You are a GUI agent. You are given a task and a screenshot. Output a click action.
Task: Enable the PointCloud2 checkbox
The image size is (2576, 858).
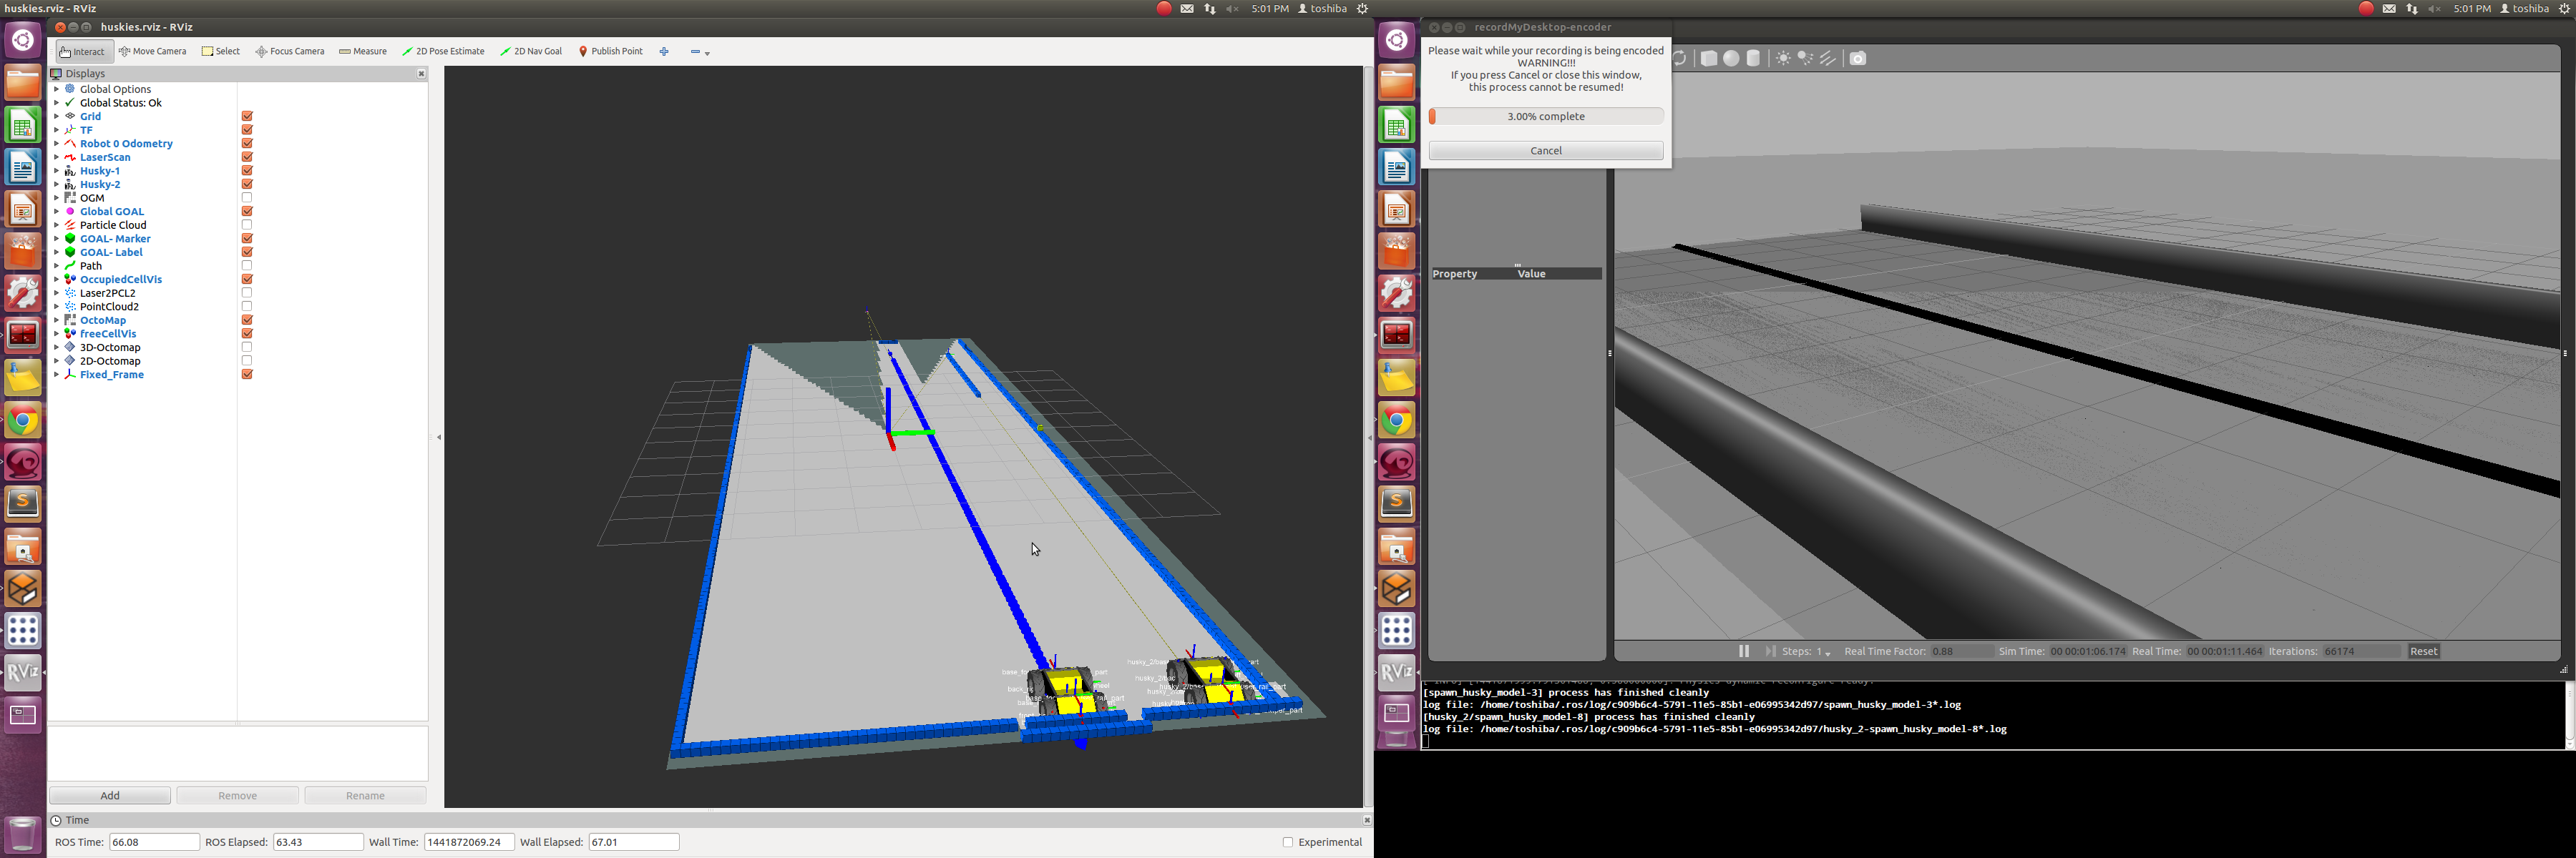247,307
